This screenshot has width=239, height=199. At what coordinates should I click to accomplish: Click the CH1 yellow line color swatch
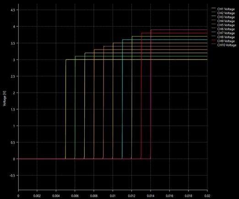pos(213,8)
